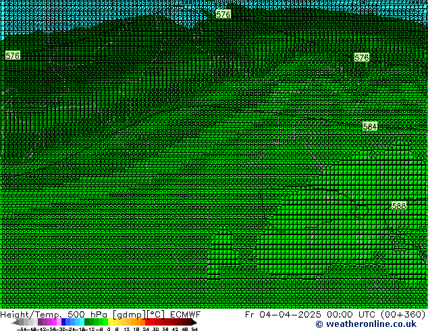
Task: Click the cyan swatch in the color scale
Action: click(x=82, y=322)
